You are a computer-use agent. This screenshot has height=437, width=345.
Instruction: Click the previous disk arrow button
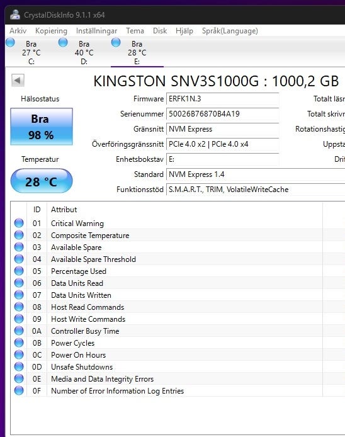[18, 81]
